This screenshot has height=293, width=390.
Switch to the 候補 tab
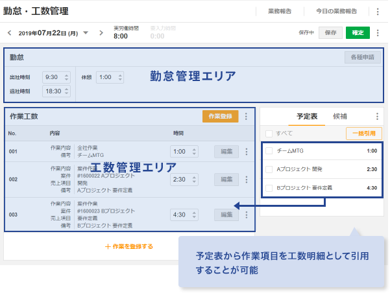[x=340, y=117]
